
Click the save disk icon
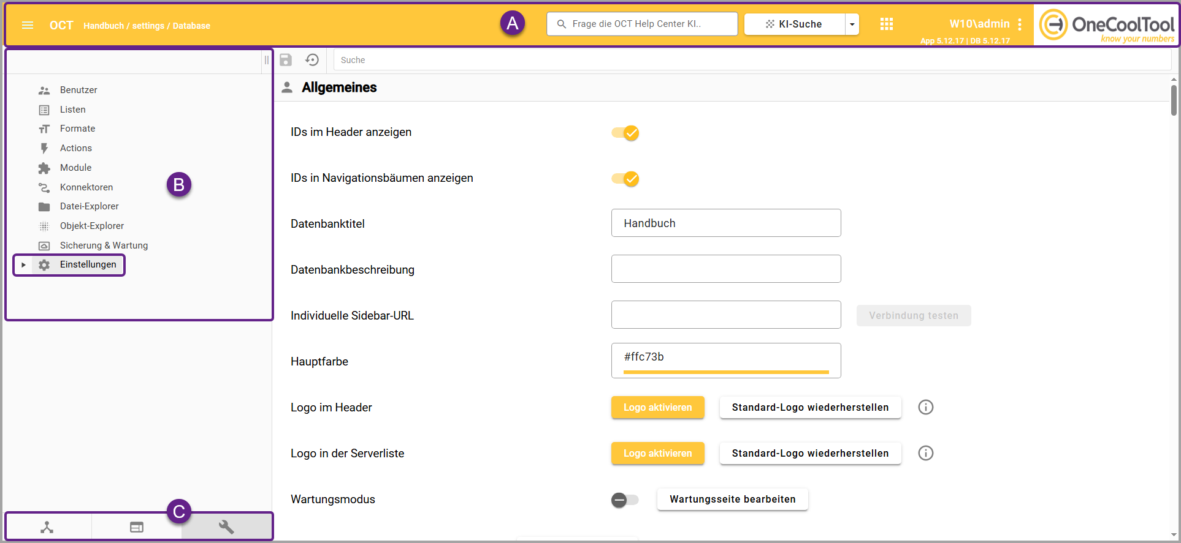pos(286,59)
